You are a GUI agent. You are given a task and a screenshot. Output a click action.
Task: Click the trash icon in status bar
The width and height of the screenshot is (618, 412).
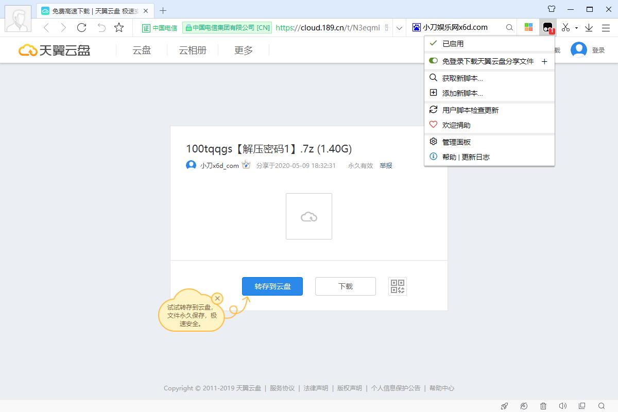click(543, 406)
